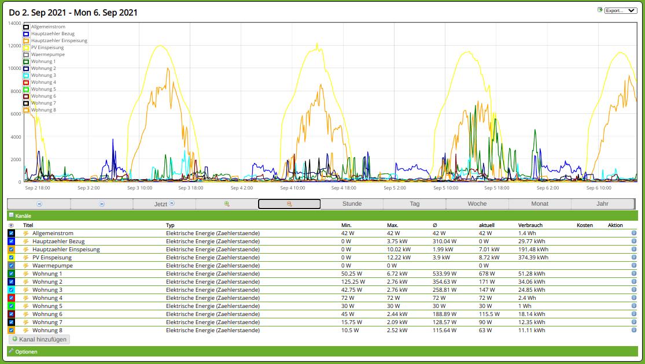
Task: Open the info icon for Wohnung 8
Action: click(634, 330)
